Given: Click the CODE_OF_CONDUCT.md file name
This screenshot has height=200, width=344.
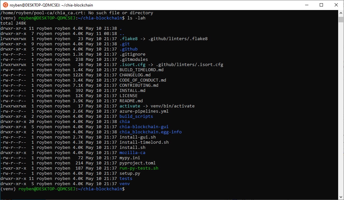Looking at the screenshot, I should [143, 80].
